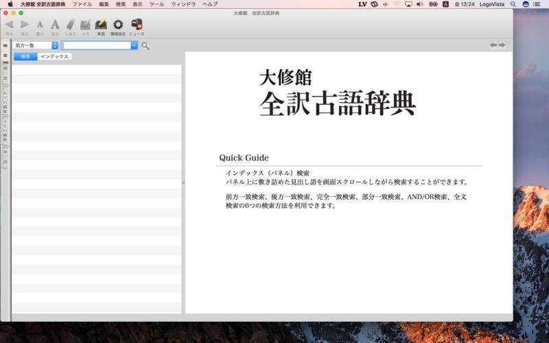549x343 pixels.
Task: Switch to the インデックス tab
Action: click(x=54, y=56)
